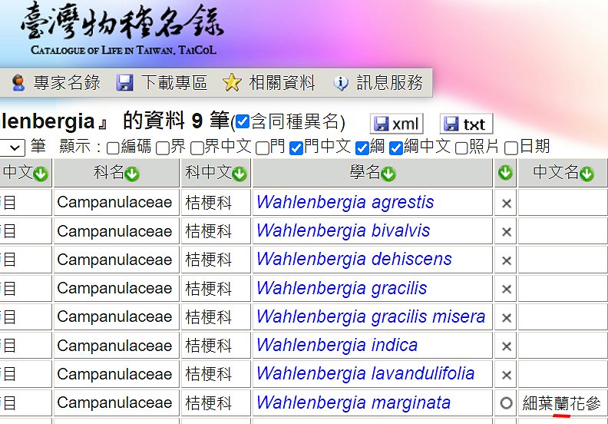Toggle the 照片 display checkbox

pos(462,147)
